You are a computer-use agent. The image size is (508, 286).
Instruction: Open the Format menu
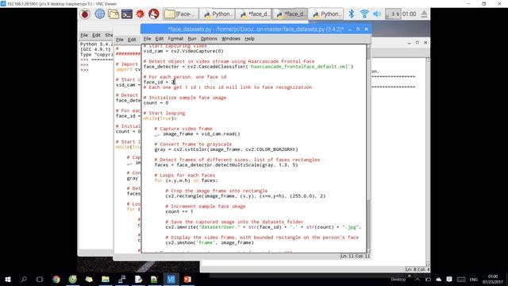click(175, 39)
